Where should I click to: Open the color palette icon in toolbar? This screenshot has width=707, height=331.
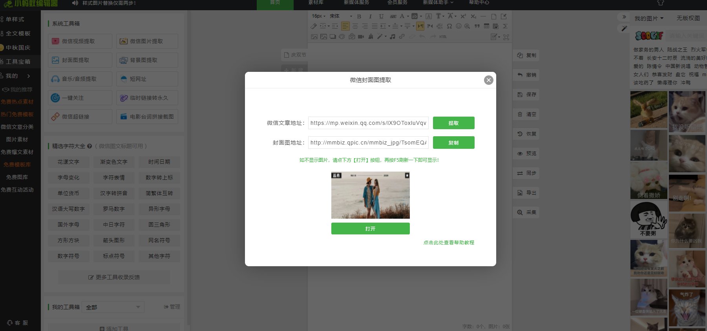point(342,37)
